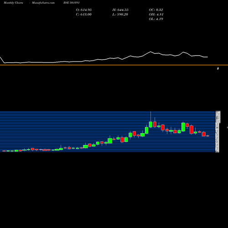Click the close value C: 613.00
This screenshot has width=228, height=228.
coord(84,14)
